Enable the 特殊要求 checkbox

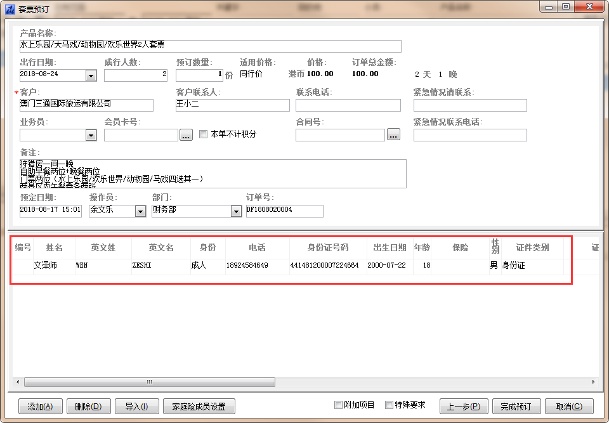point(389,405)
